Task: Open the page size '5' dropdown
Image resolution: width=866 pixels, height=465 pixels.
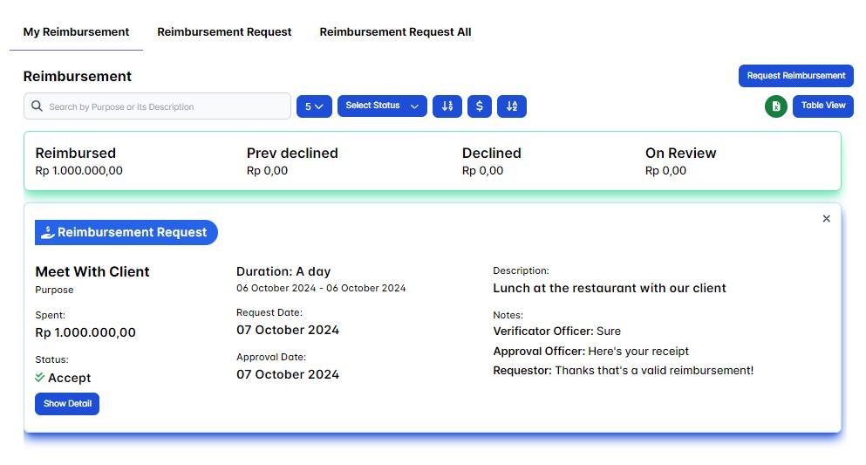Action: 314,106
